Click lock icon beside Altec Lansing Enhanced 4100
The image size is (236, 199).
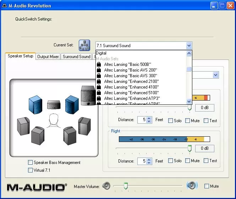[99, 87]
